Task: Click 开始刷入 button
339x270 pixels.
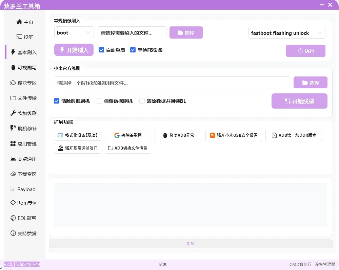Action: tap(74, 50)
